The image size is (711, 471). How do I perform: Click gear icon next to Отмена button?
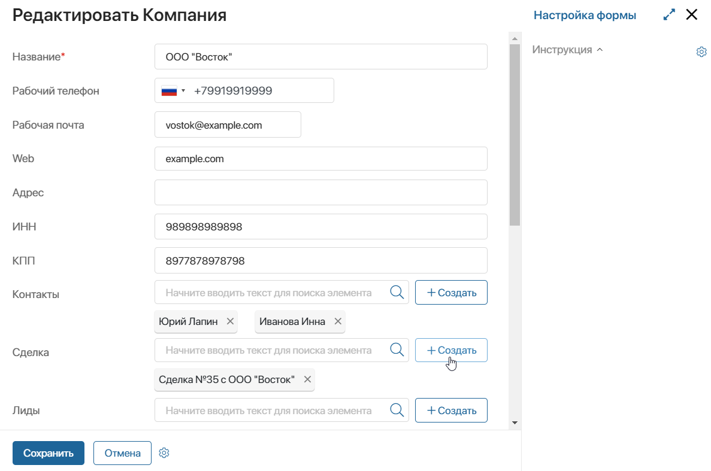(164, 453)
